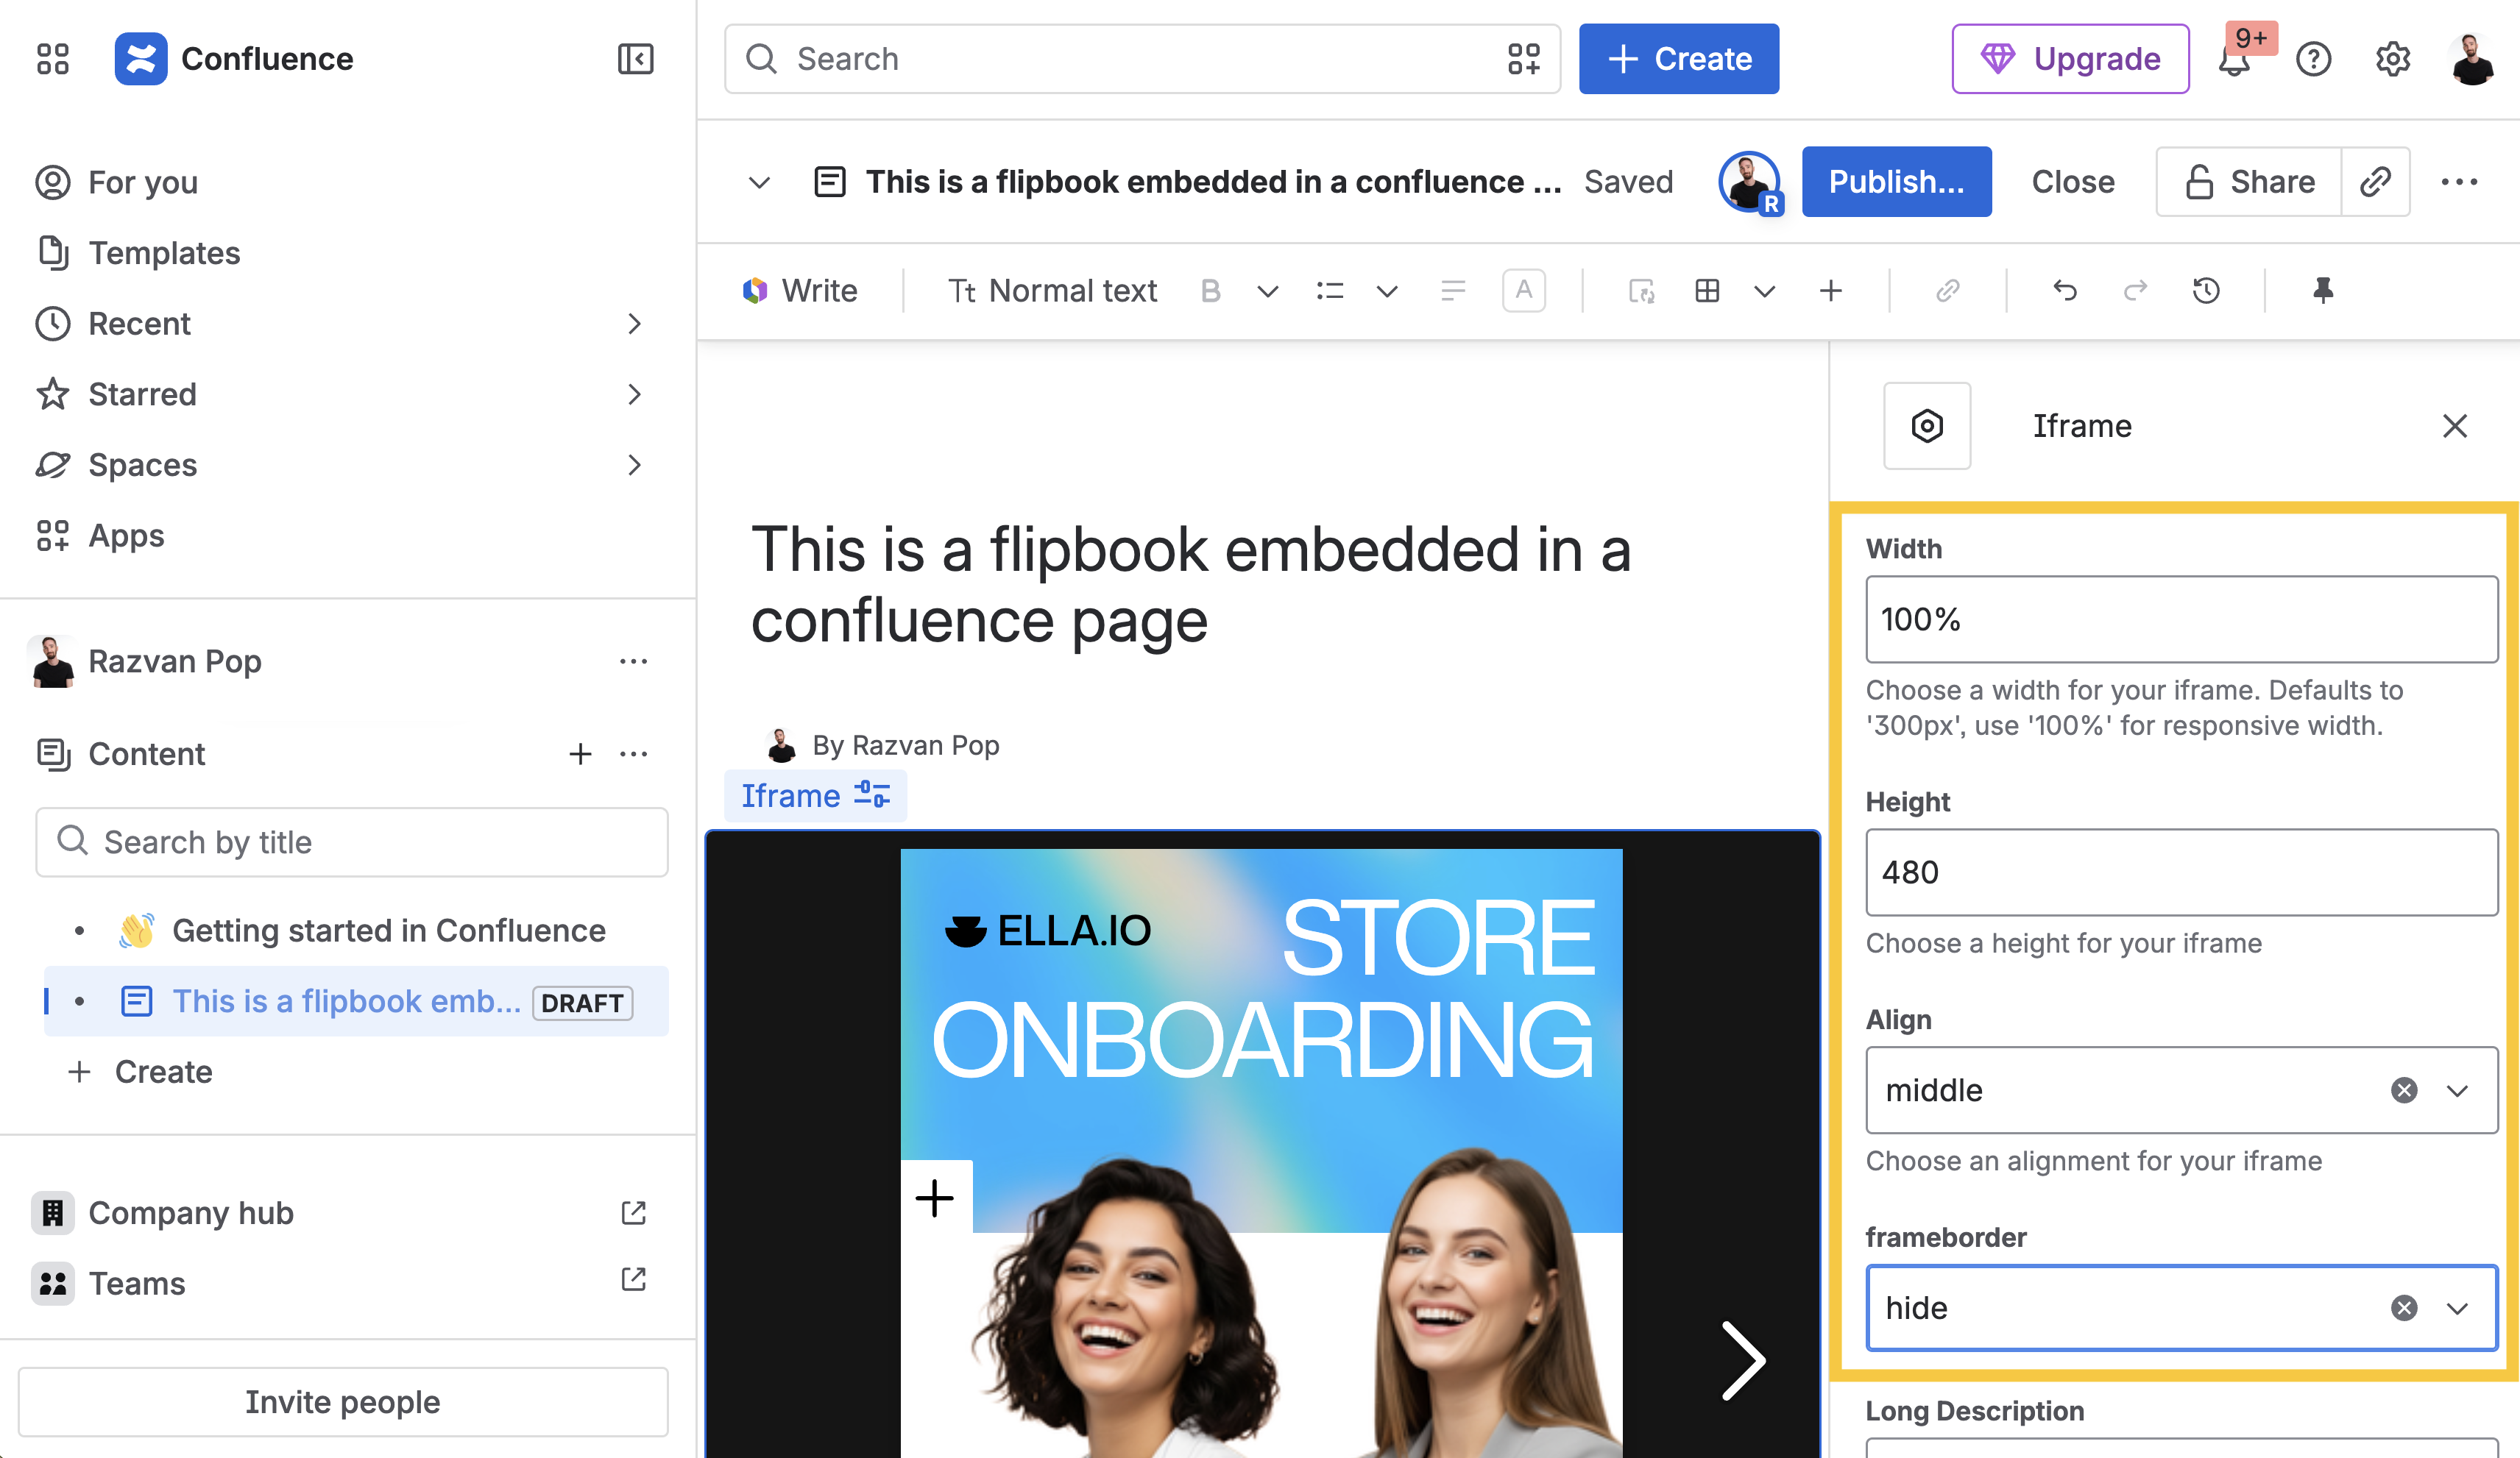Open the text color picker icon
The image size is (2520, 1458).
tap(1523, 291)
